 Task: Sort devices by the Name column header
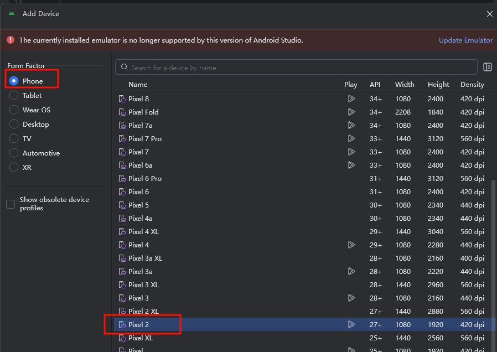138,85
